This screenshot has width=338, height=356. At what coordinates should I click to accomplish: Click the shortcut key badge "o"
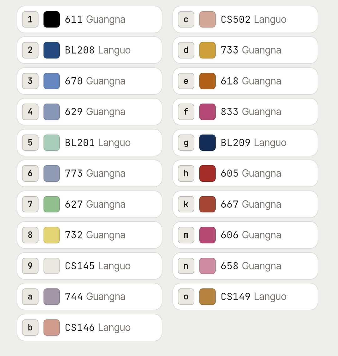point(186,297)
